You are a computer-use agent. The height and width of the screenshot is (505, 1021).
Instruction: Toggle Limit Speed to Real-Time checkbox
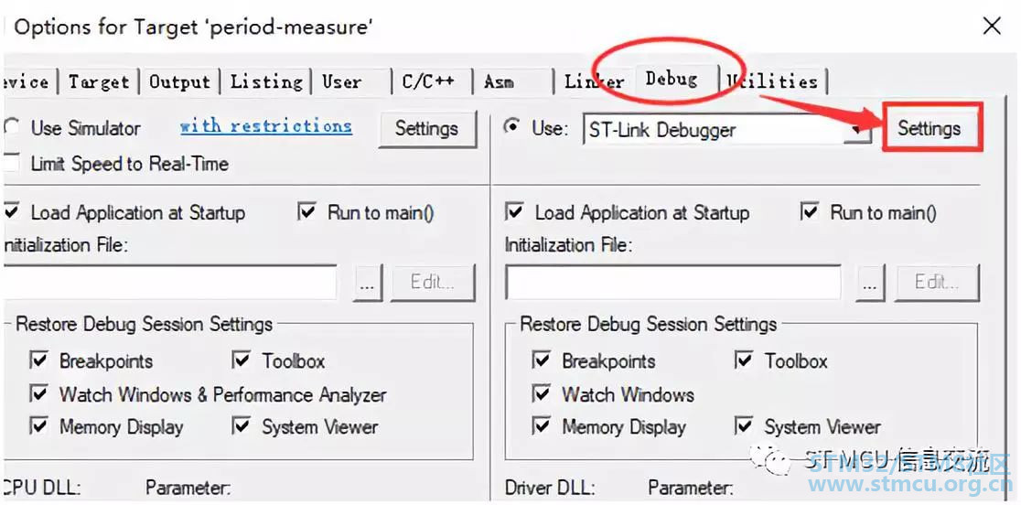(x=10, y=163)
